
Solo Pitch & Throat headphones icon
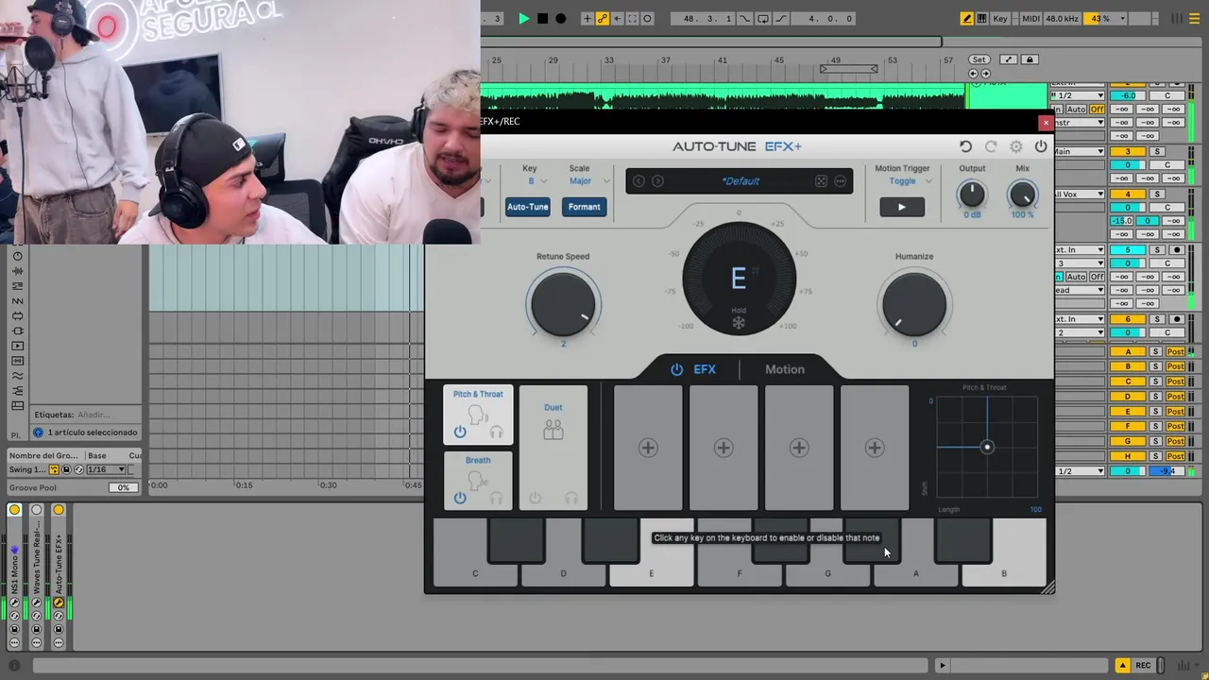point(496,432)
